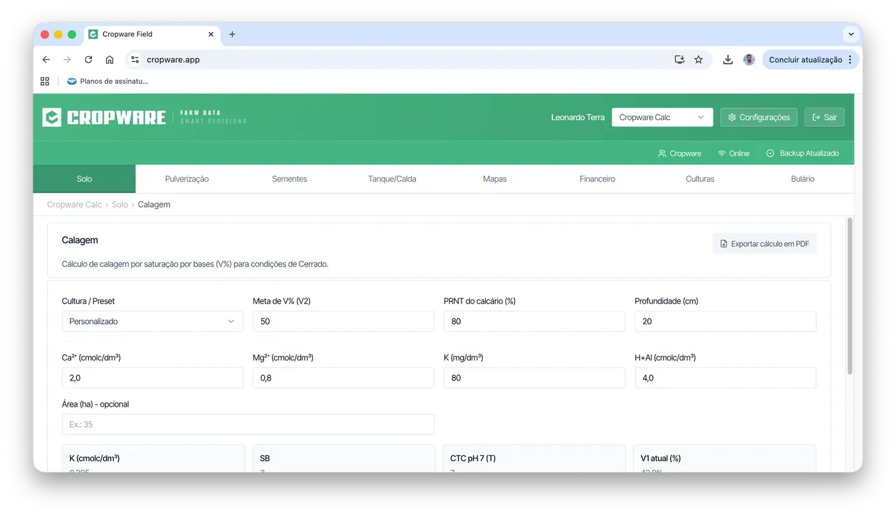Open the Cropware Calc module dropdown
This screenshot has width=896, height=516.
[662, 117]
